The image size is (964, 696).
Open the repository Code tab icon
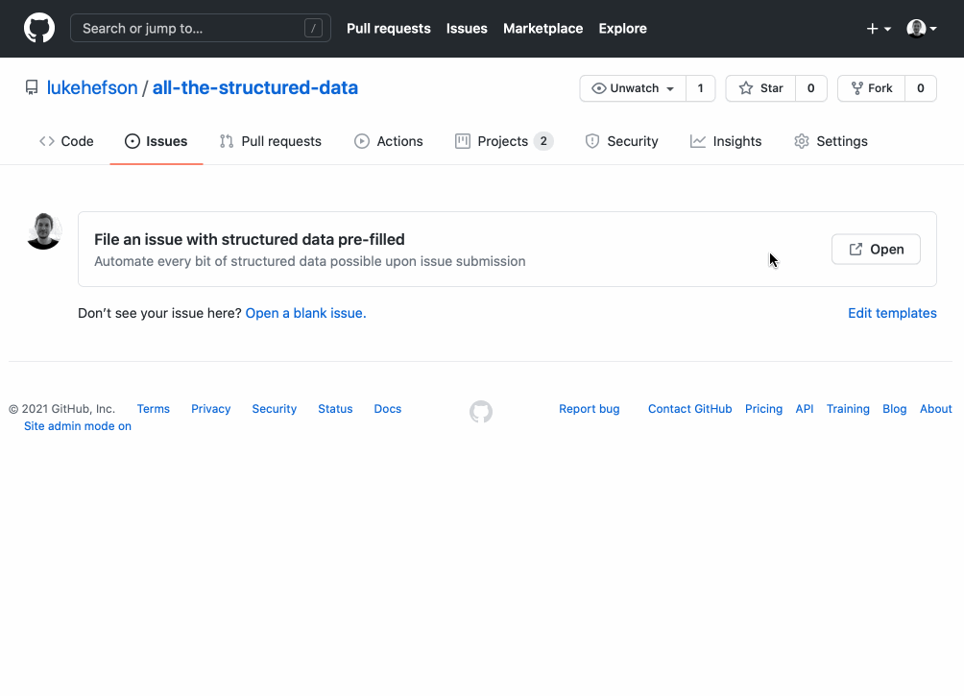click(48, 141)
